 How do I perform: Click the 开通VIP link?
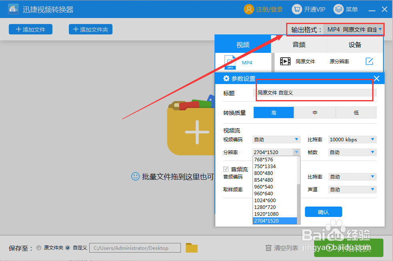click(x=315, y=10)
